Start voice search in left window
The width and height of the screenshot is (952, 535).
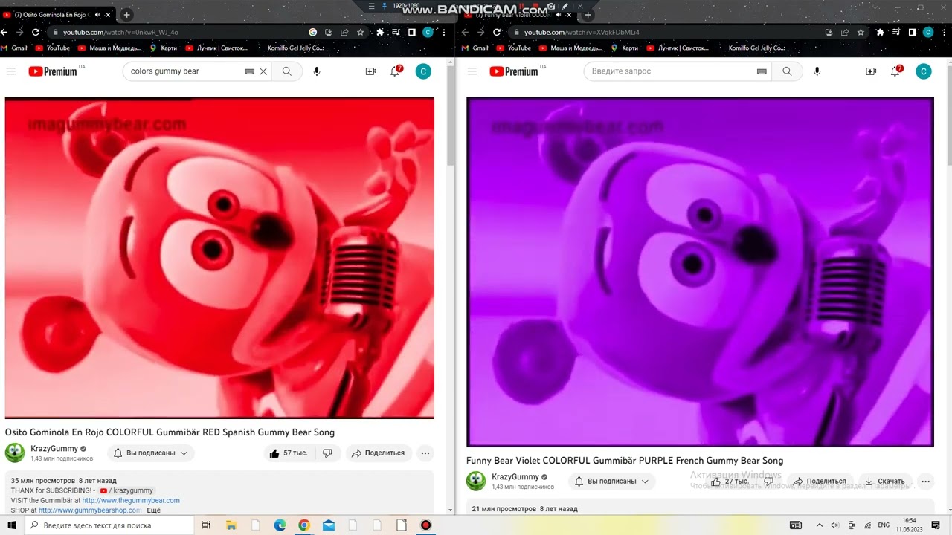coord(317,71)
